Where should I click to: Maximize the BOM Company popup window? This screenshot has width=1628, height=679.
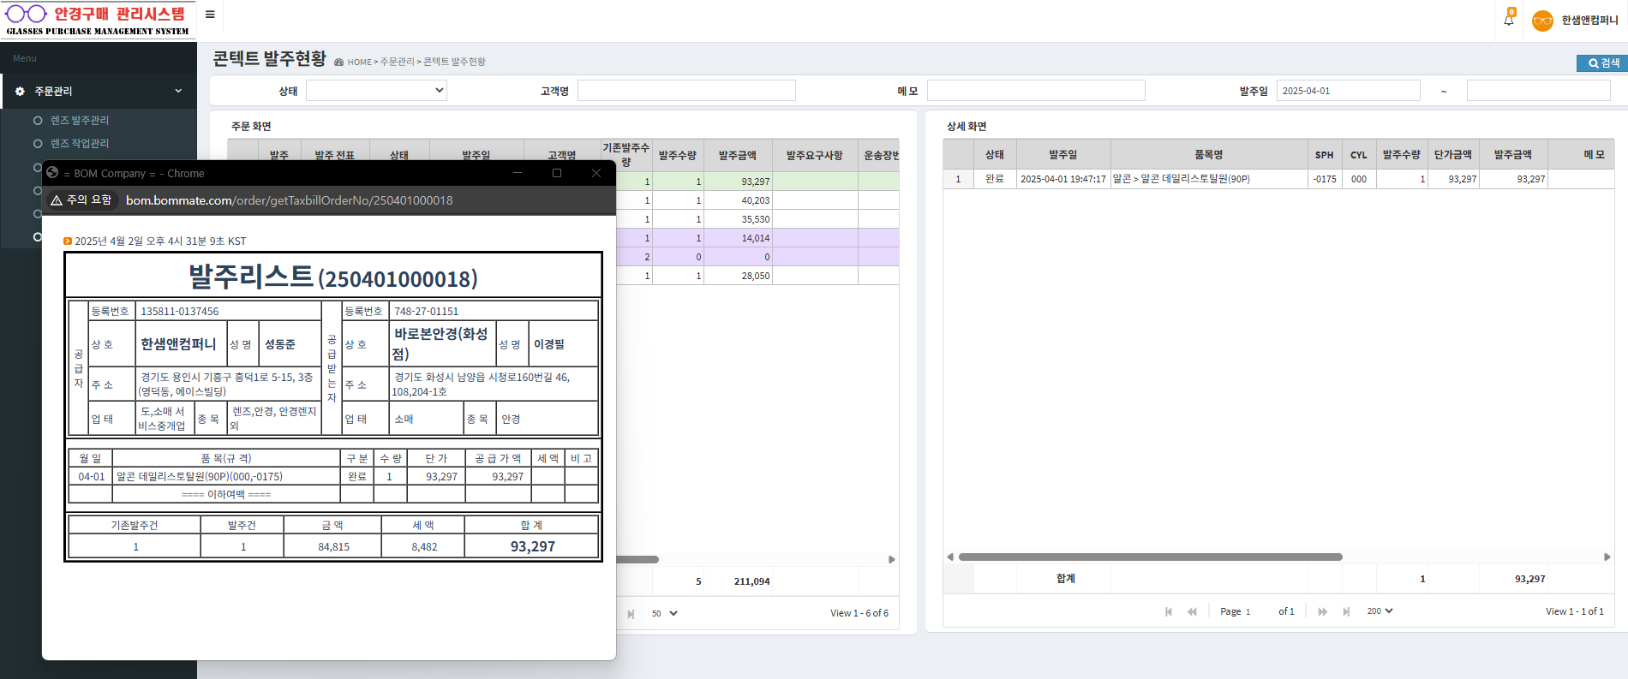click(557, 173)
